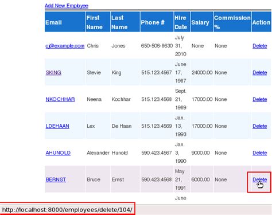Click hire date July 31, 2010
The image size is (272, 215).
181,46
